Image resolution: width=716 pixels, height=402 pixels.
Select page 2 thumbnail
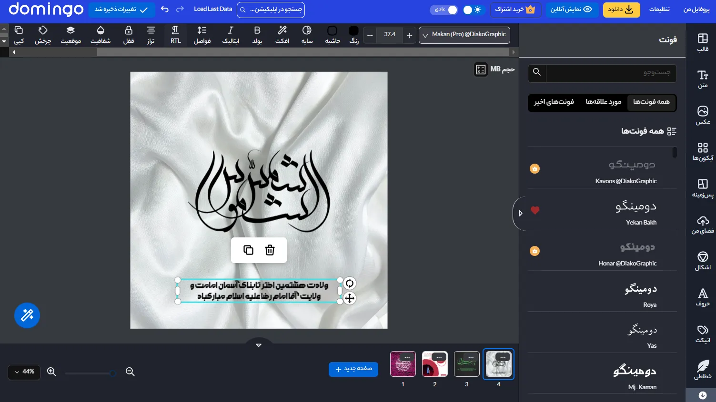click(x=434, y=364)
